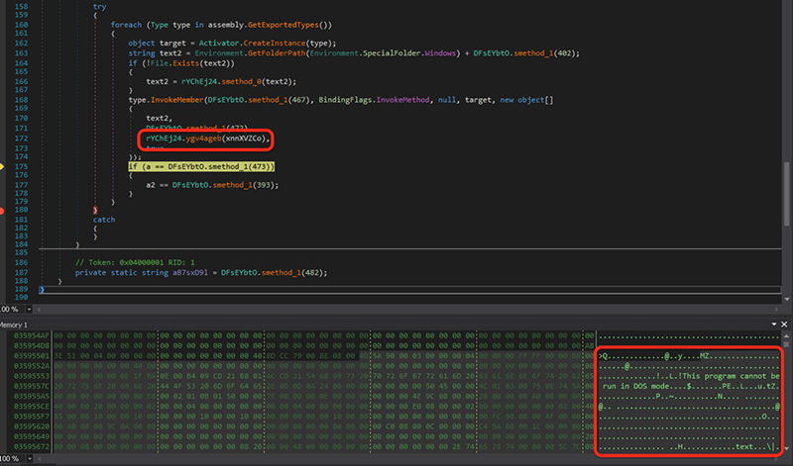
Task: Close the Memory 1 panel
Action: pos(784,325)
